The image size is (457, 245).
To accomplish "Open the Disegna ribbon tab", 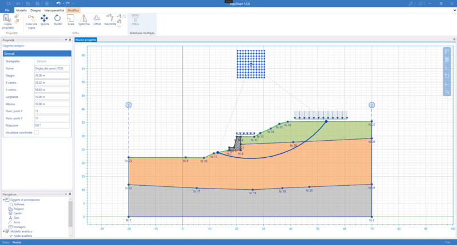I will 35,10.
